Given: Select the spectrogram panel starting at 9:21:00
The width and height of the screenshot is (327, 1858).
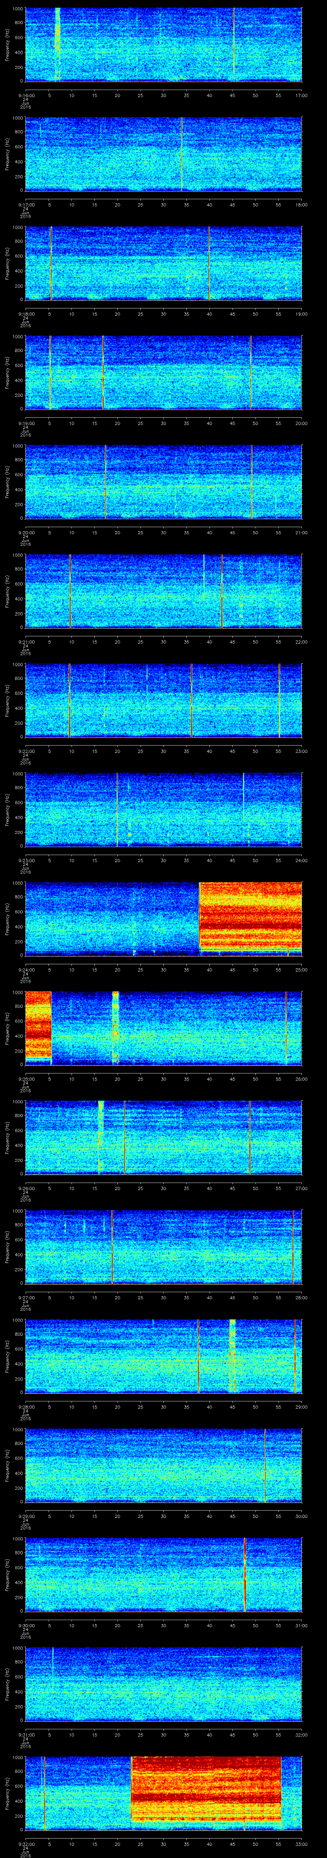Looking at the screenshot, I should [164, 591].
